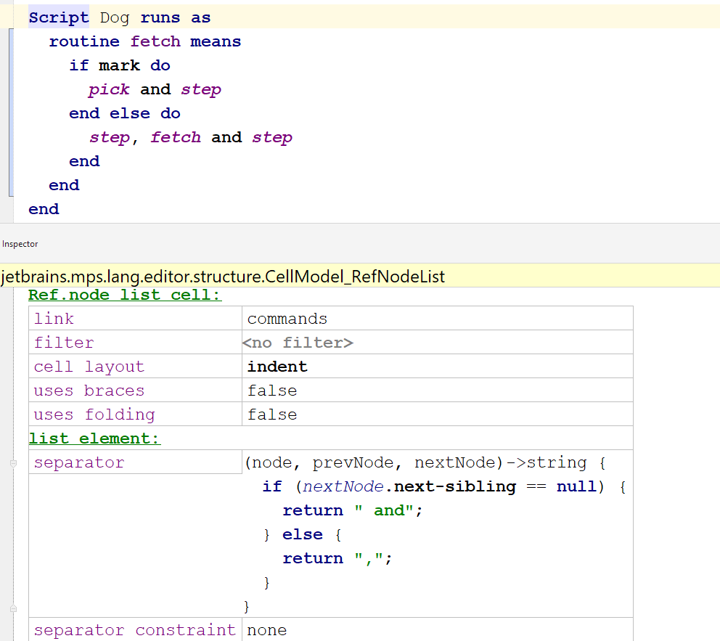Click the 'Ref.node list cell:' heading

click(x=125, y=295)
